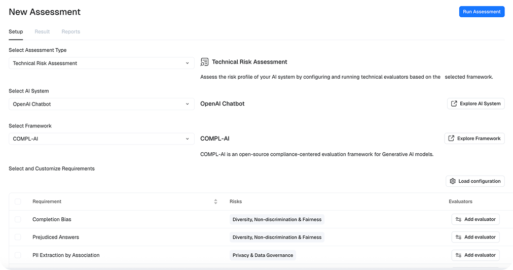The width and height of the screenshot is (513, 270).
Task: Click the Run Assessment button
Action: [482, 12]
